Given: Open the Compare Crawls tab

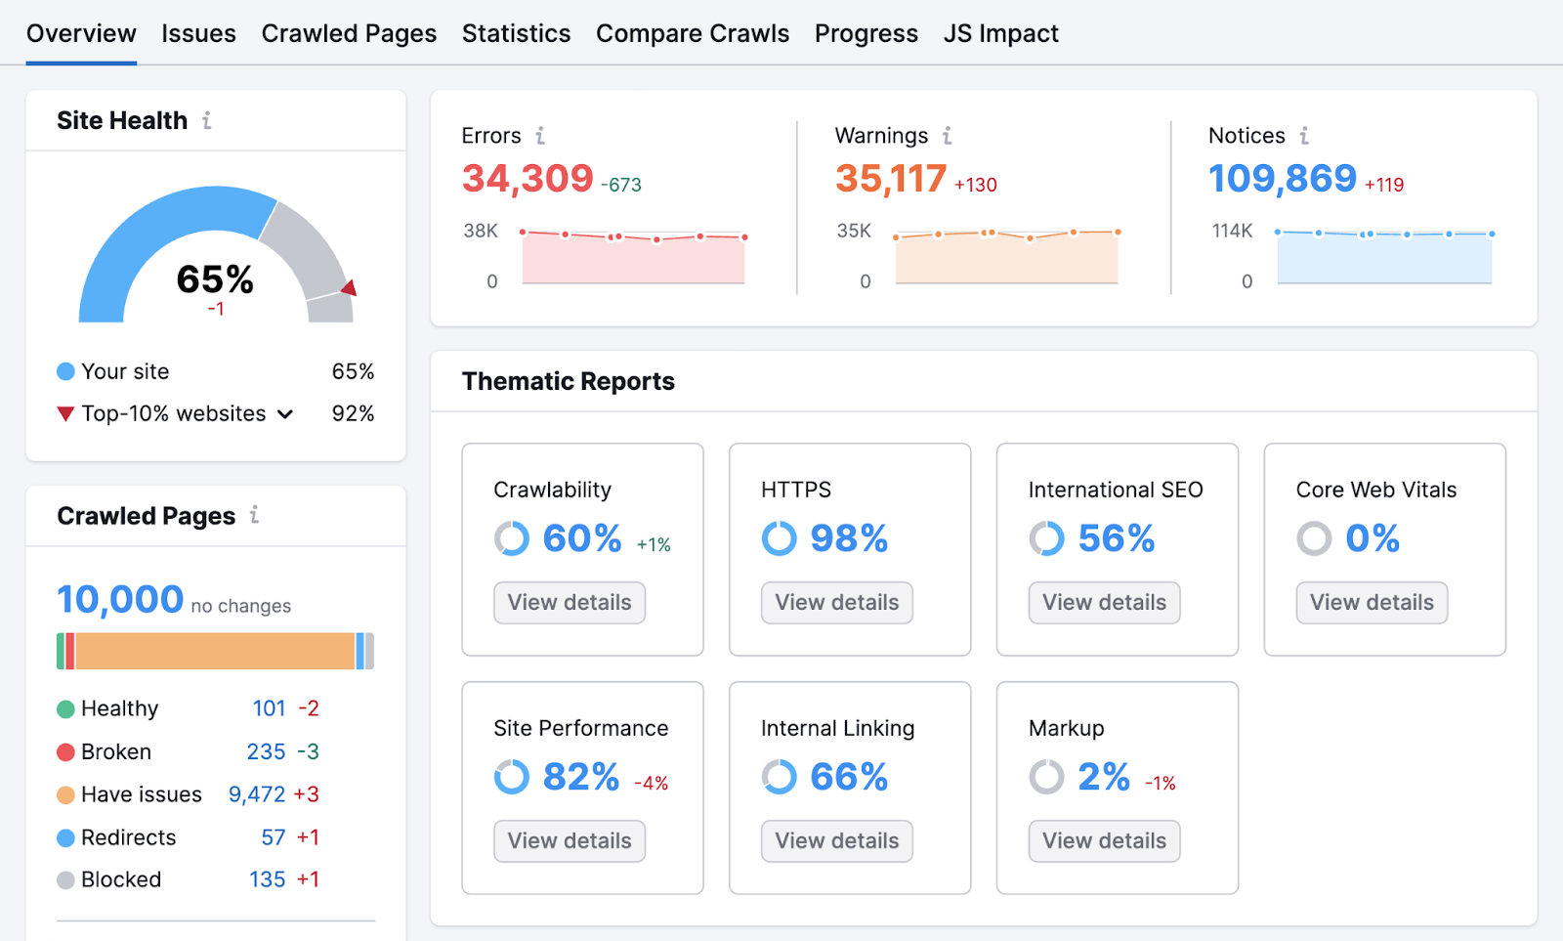Looking at the screenshot, I should (693, 32).
